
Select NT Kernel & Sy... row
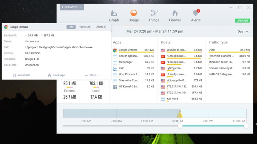pyautogui.click(x=134, y=87)
